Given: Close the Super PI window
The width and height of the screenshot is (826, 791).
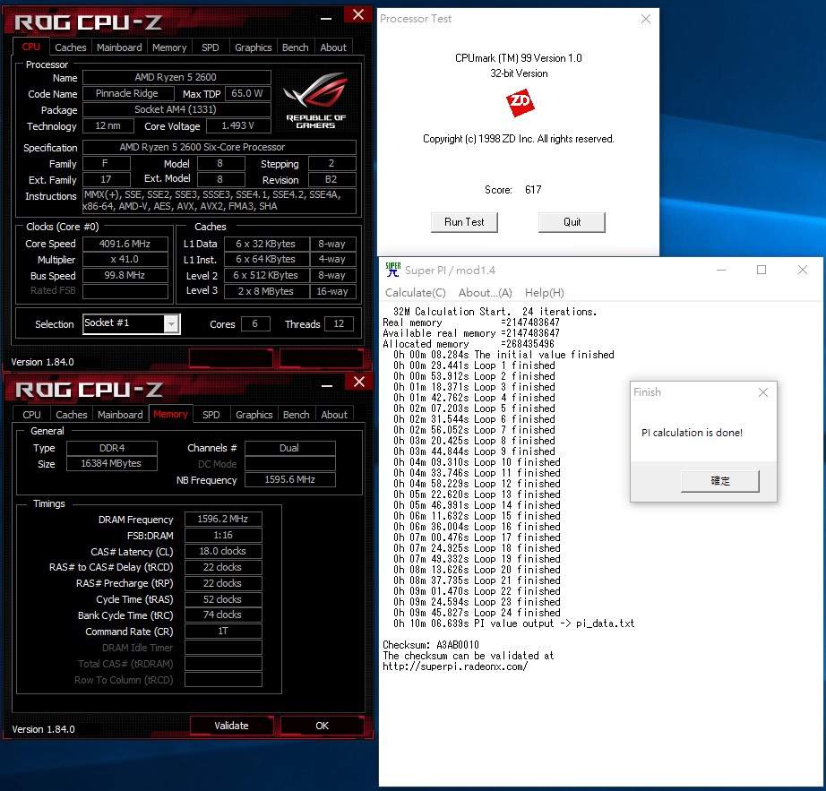Looking at the screenshot, I should pos(803,270).
